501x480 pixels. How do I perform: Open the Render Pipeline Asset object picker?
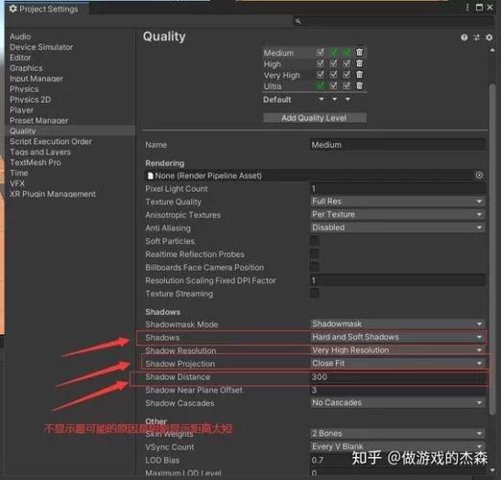coord(479,175)
